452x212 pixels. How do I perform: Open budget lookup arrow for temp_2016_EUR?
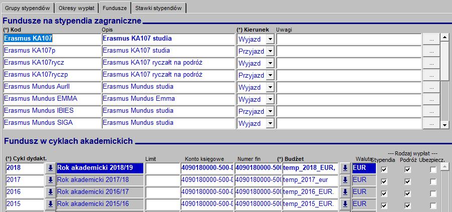click(345, 192)
